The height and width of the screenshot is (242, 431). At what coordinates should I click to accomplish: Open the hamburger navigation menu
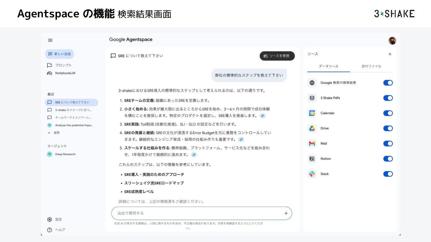pos(50,40)
